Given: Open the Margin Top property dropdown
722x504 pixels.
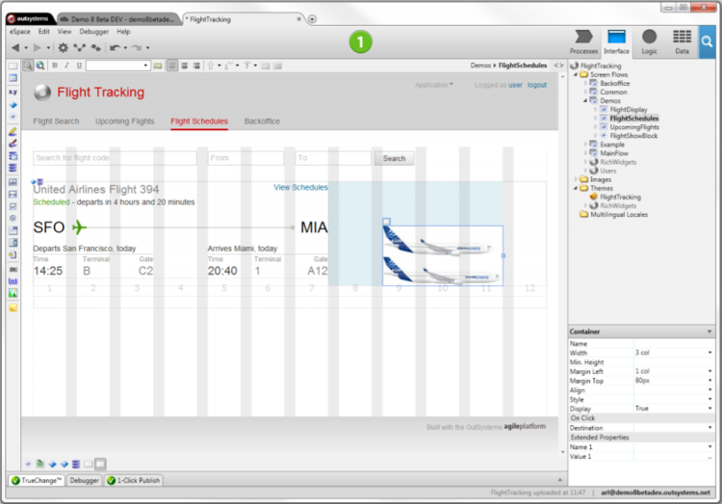Looking at the screenshot, I should (709, 381).
